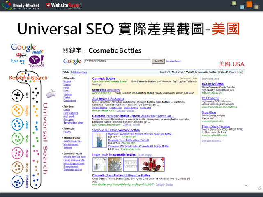Choose the Past year filter

69,119
